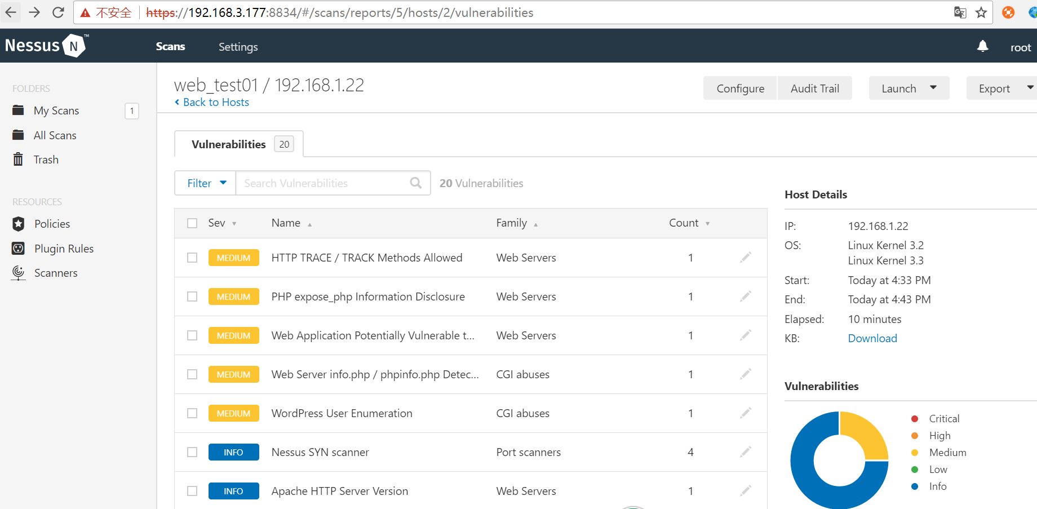The width and height of the screenshot is (1037, 509).
Task: Sort by the Sev column
Action: click(222, 223)
